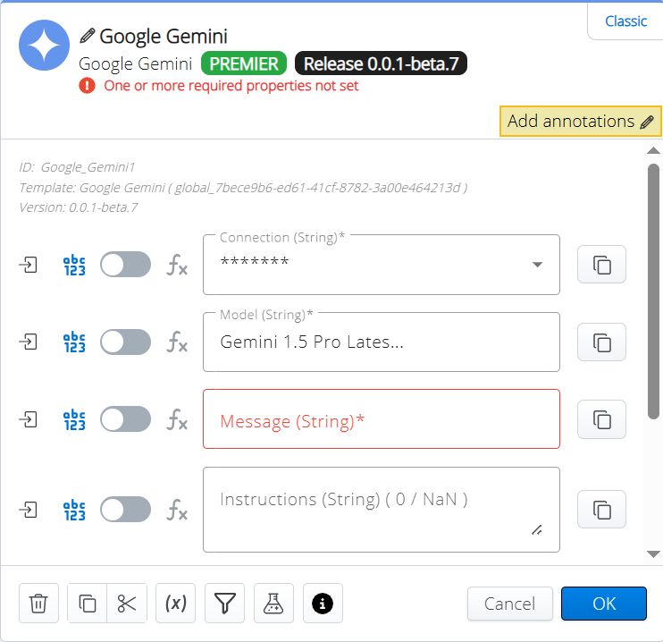Copy the Connection property value

pos(602,265)
